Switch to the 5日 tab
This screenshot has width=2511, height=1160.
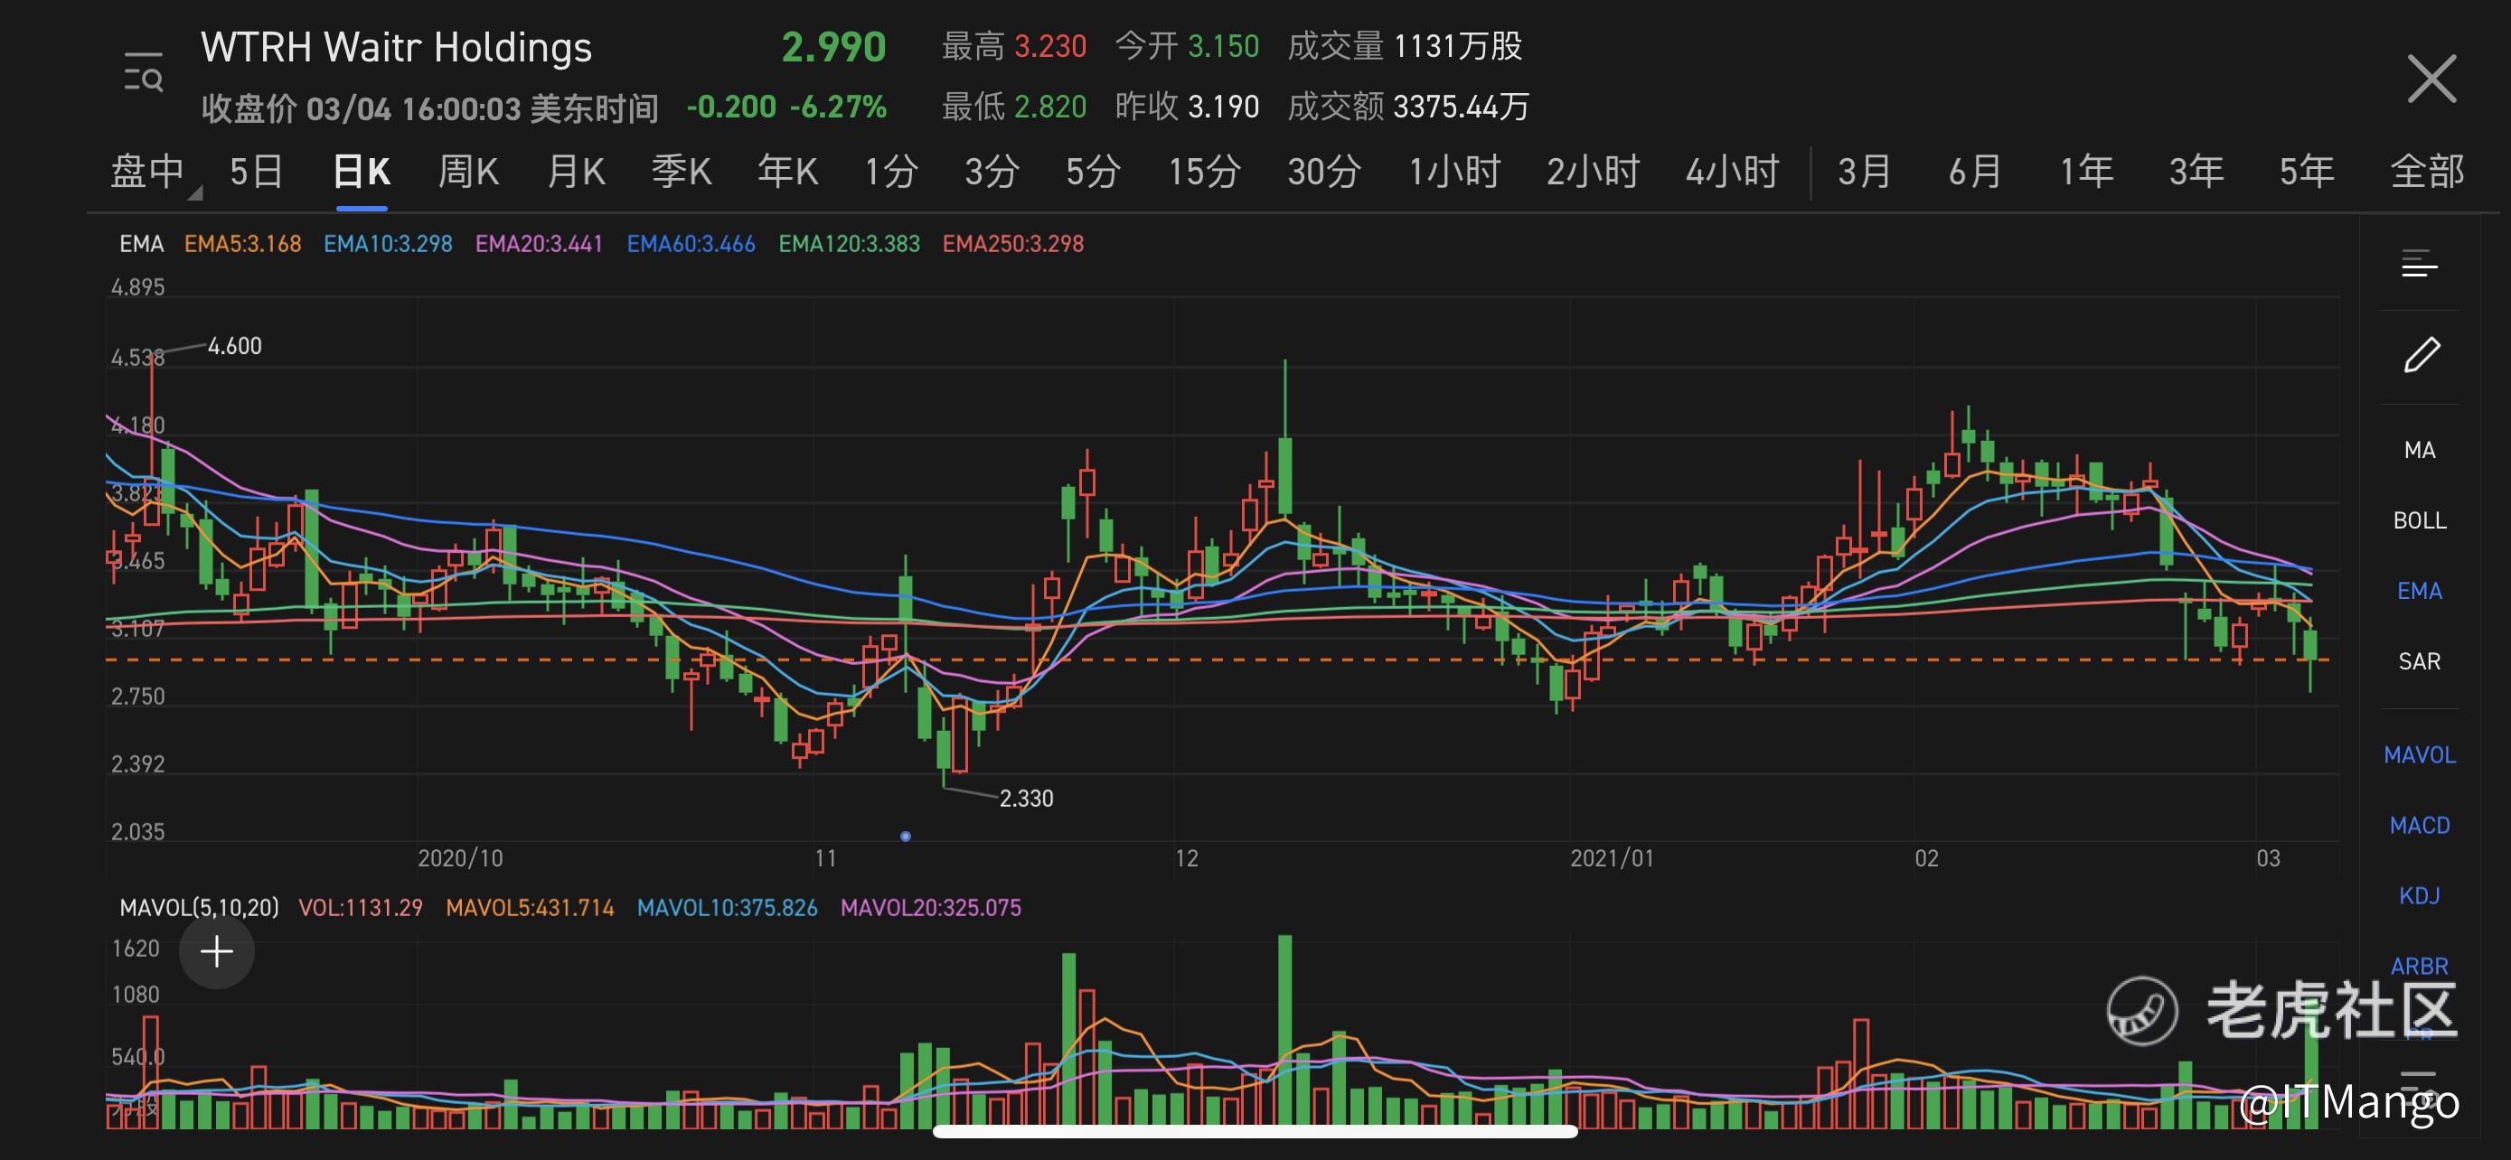tap(257, 173)
